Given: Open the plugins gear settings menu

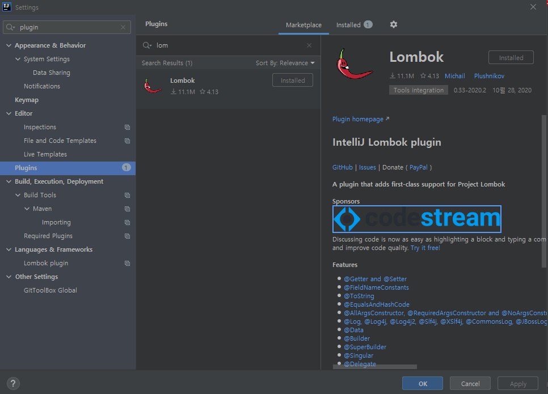Looking at the screenshot, I should tap(394, 24).
